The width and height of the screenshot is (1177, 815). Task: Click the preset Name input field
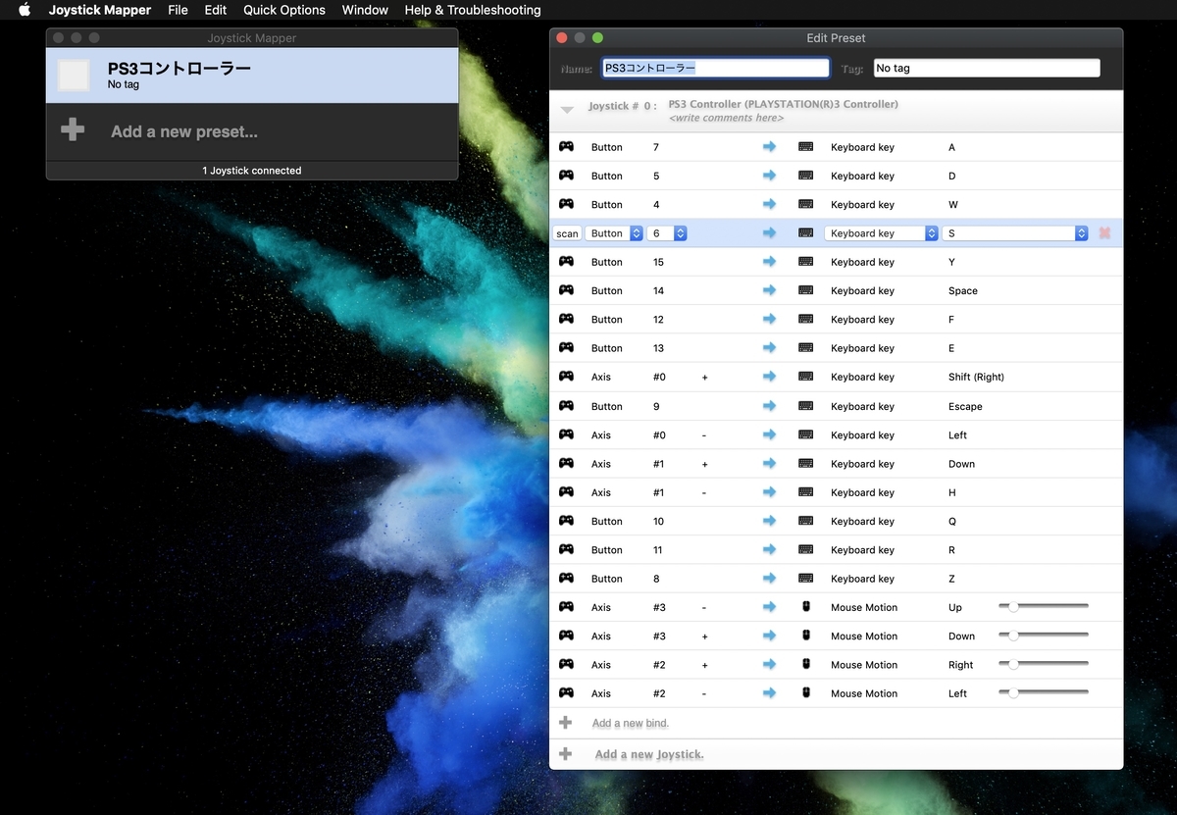point(715,69)
